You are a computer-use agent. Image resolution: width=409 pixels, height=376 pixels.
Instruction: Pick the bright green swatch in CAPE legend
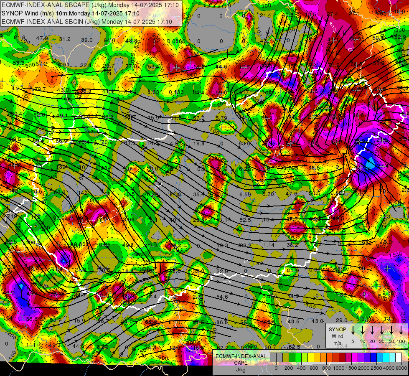tap(298, 357)
